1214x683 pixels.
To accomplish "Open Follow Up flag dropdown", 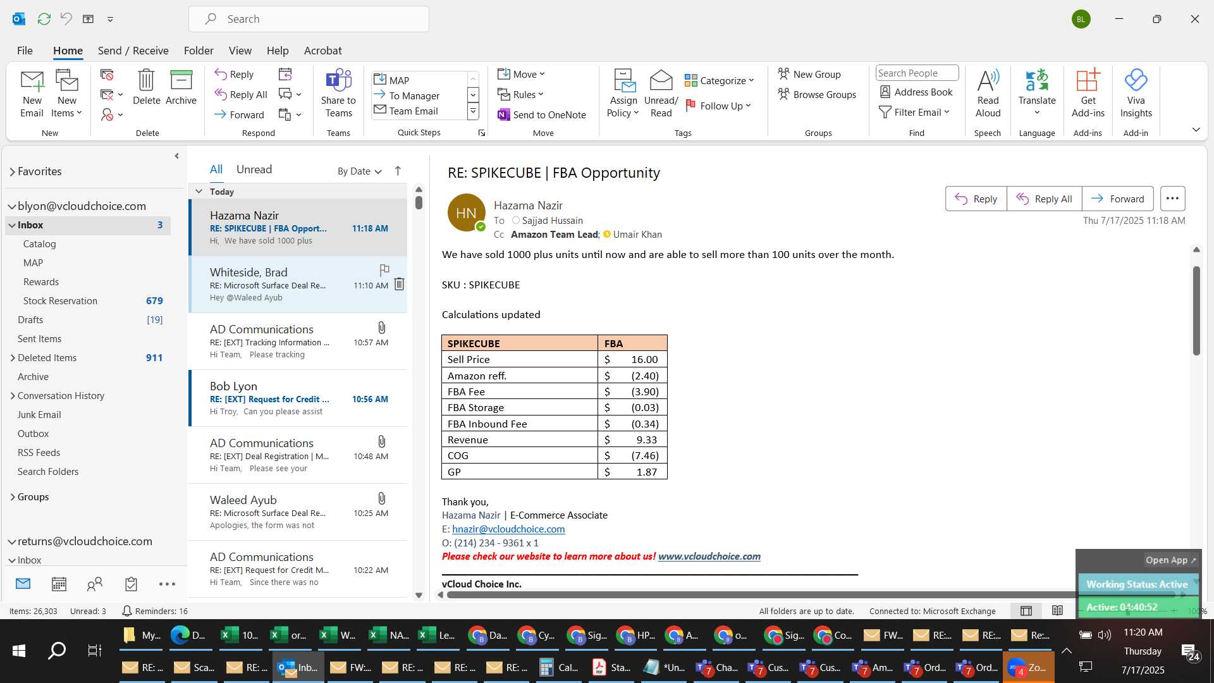I will 719,106.
